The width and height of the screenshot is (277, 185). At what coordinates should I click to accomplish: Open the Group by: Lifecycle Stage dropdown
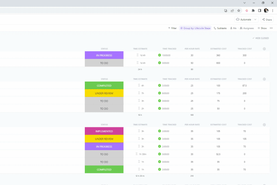click(x=195, y=28)
